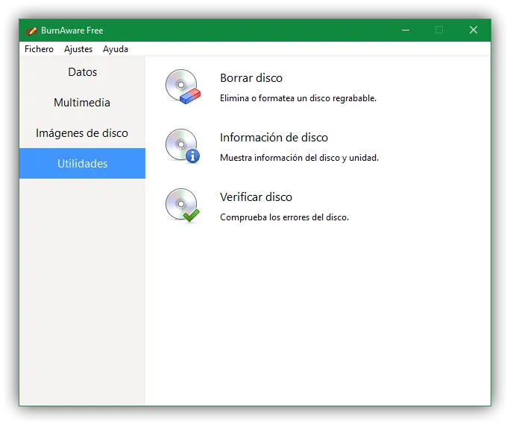
Task: Open the Fichero menu
Action: pos(39,49)
